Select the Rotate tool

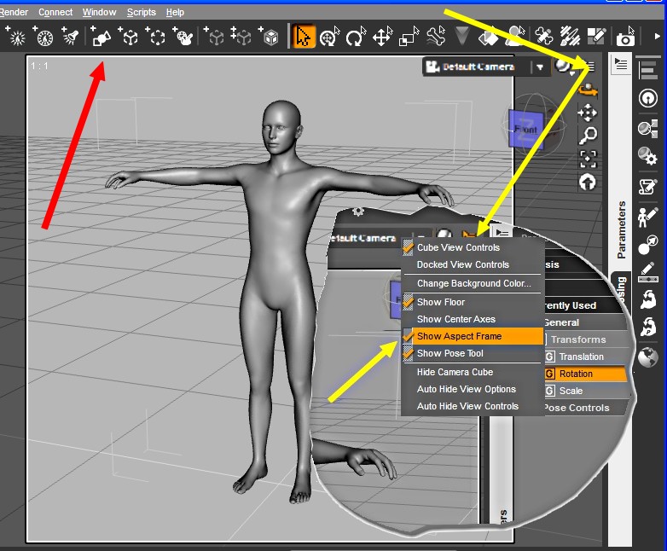[x=356, y=37]
